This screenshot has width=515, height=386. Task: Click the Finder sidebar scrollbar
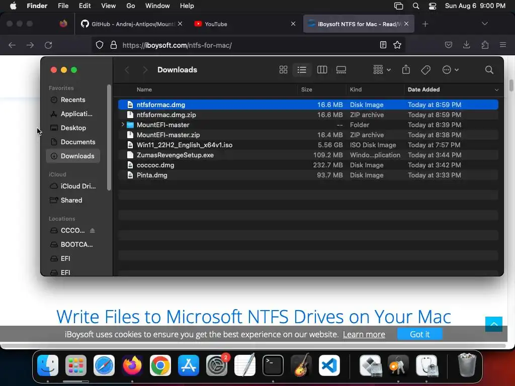click(109, 138)
